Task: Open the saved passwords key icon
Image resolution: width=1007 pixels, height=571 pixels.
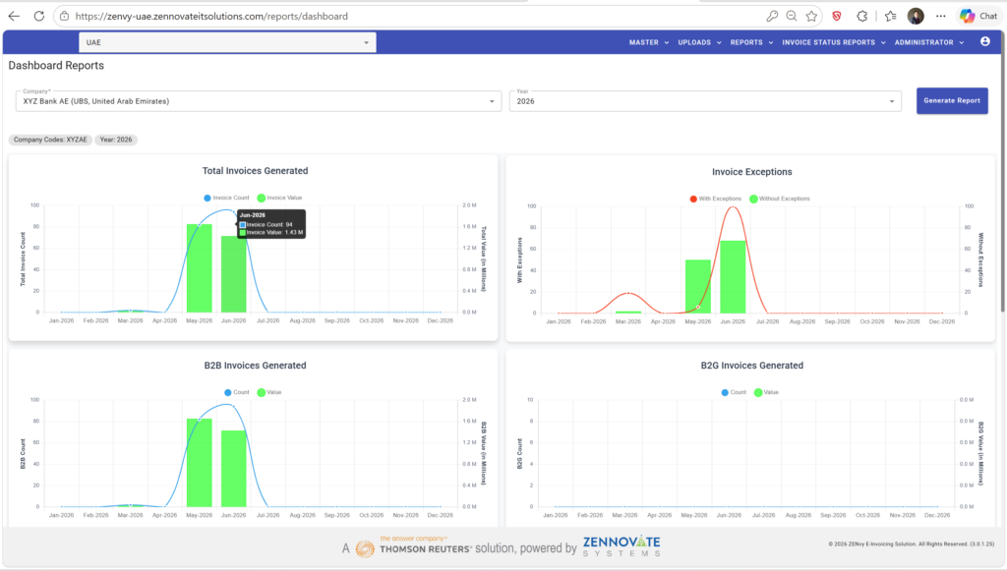Action: pyautogui.click(x=772, y=16)
